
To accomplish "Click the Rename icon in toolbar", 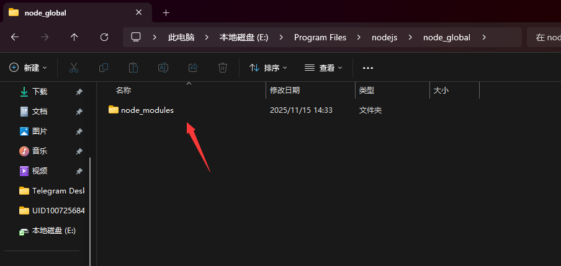I will click(163, 68).
